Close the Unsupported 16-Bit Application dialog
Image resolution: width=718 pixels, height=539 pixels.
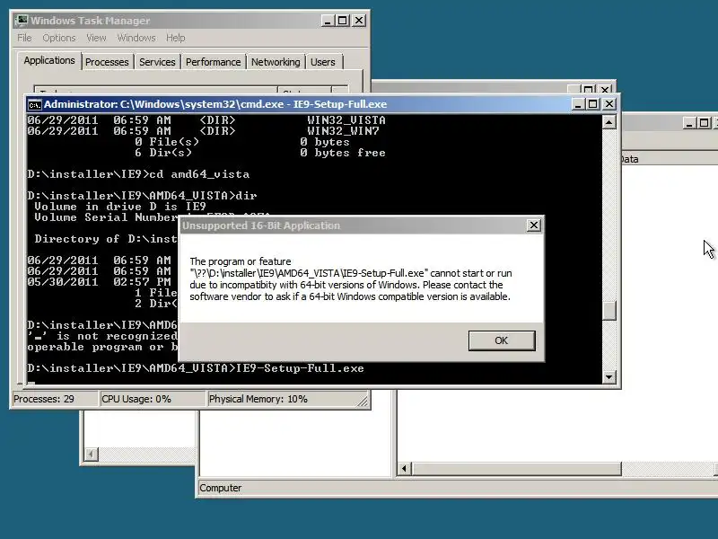click(x=533, y=225)
